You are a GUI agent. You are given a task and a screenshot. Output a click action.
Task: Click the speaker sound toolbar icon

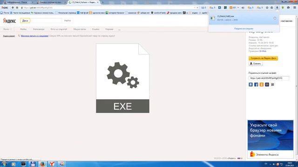pos(243,7)
